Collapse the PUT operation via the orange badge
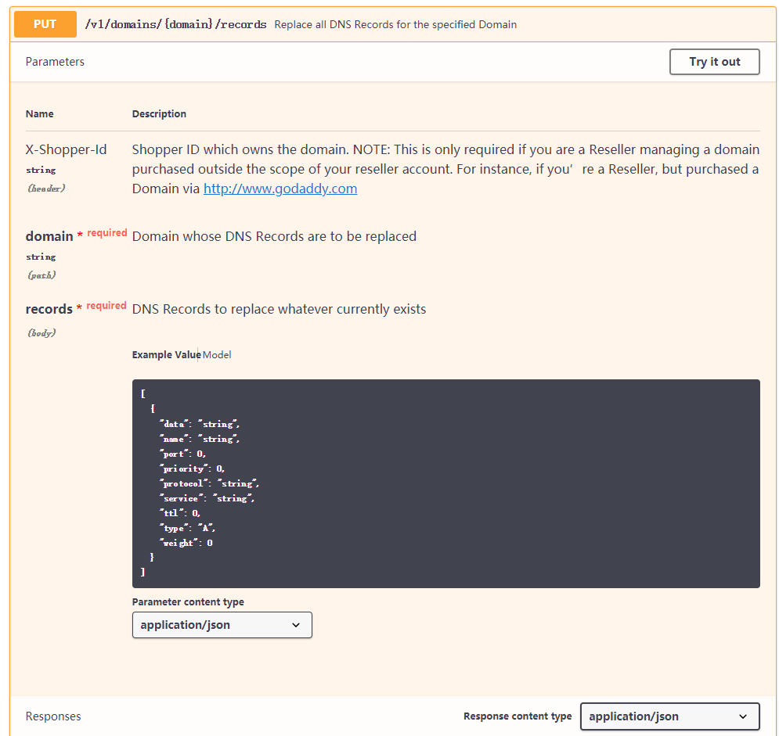This screenshot has height=736, width=779. 45,24
